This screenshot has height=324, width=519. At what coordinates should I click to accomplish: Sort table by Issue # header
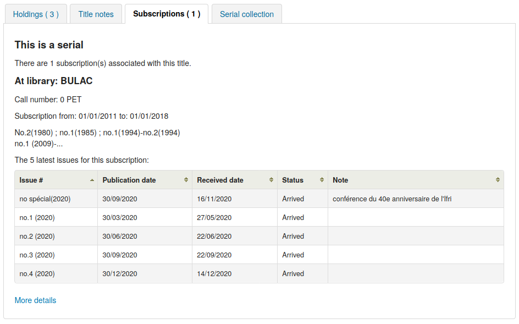[31, 180]
